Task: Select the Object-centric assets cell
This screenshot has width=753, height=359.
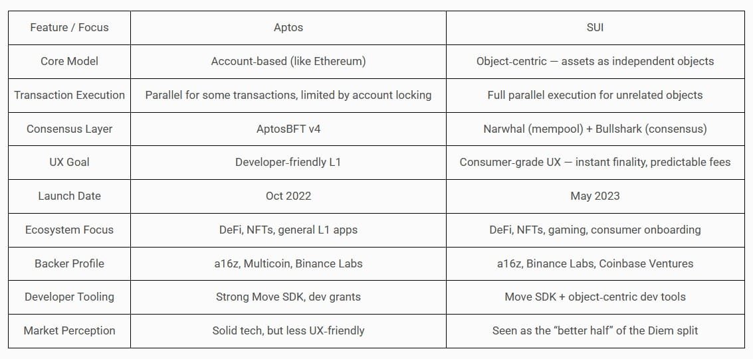Action: (x=595, y=61)
